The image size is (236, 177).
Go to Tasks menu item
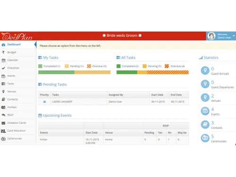(x=18, y=84)
